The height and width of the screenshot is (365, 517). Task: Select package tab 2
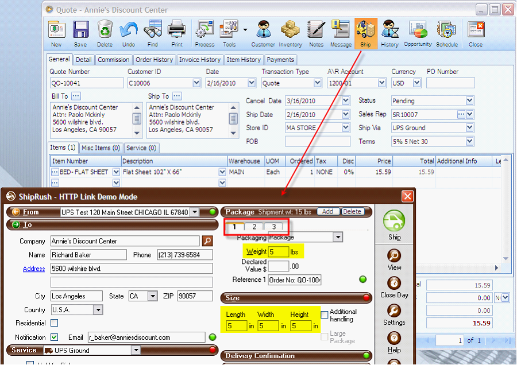(254, 226)
